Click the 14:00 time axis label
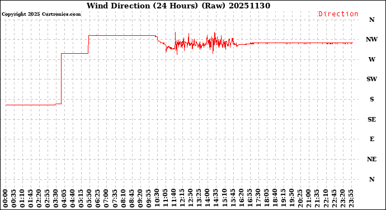 pos(208,198)
